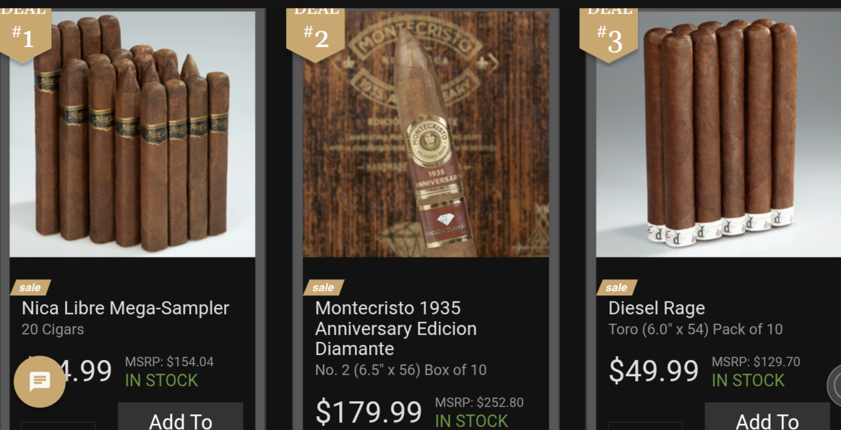Image resolution: width=841 pixels, height=430 pixels.
Task: Open the Diesel Rage cigar pack photo
Action: click(718, 134)
